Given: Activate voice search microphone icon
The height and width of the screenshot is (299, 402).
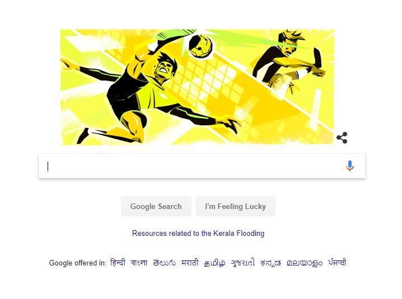Looking at the screenshot, I should (x=350, y=166).
